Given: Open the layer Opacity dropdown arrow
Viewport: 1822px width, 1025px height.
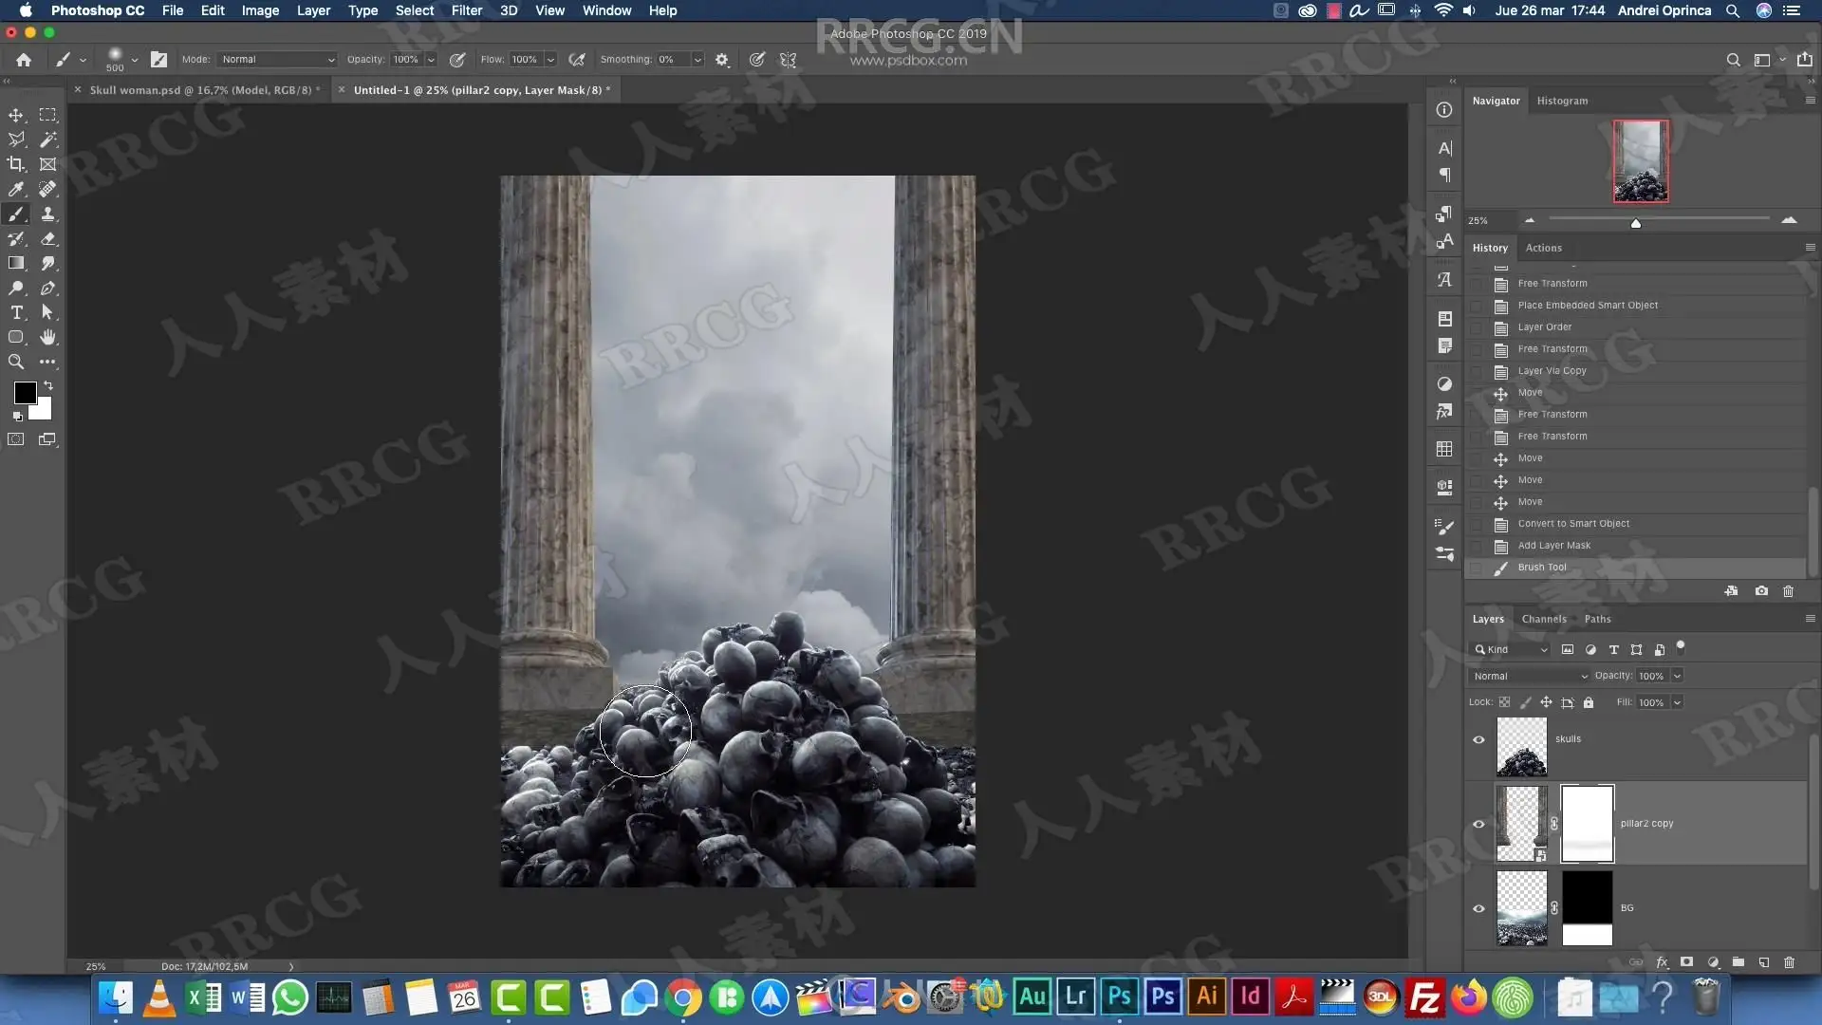Looking at the screenshot, I should (1677, 676).
